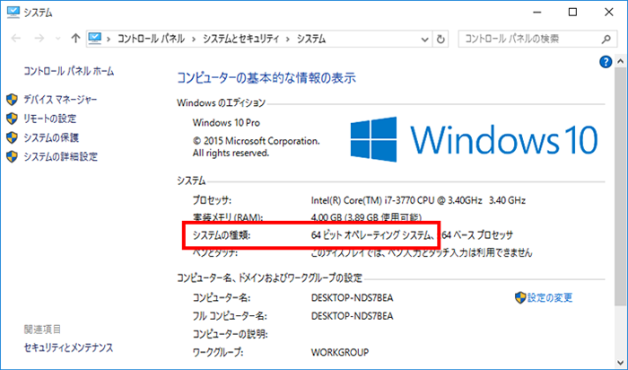Open リモートの設定 link
This screenshot has width=628, height=370.
click(50, 119)
